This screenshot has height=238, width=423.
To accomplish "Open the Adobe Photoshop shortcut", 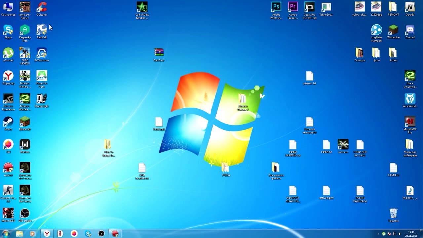I will coord(276,11).
